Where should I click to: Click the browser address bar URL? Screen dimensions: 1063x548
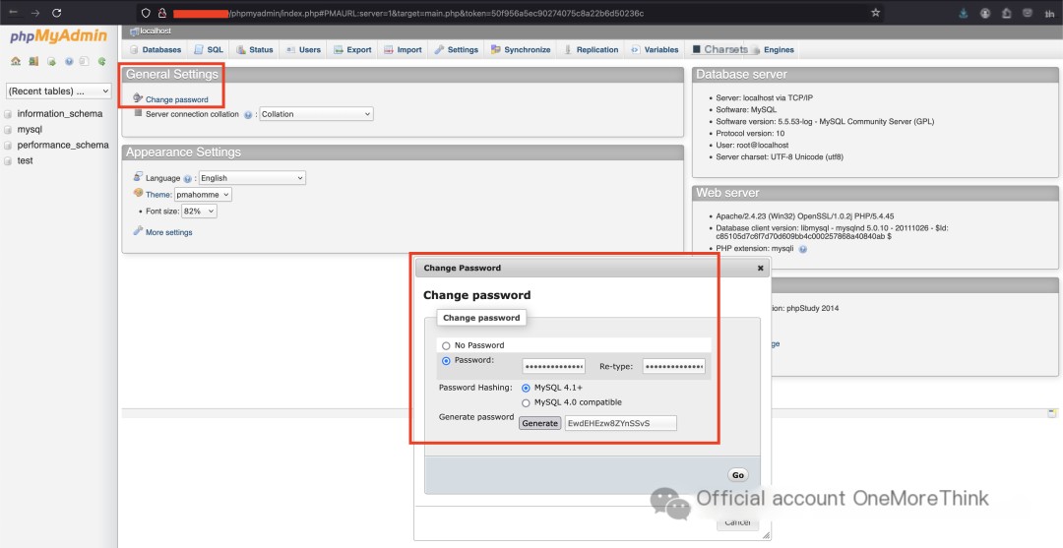[437, 13]
